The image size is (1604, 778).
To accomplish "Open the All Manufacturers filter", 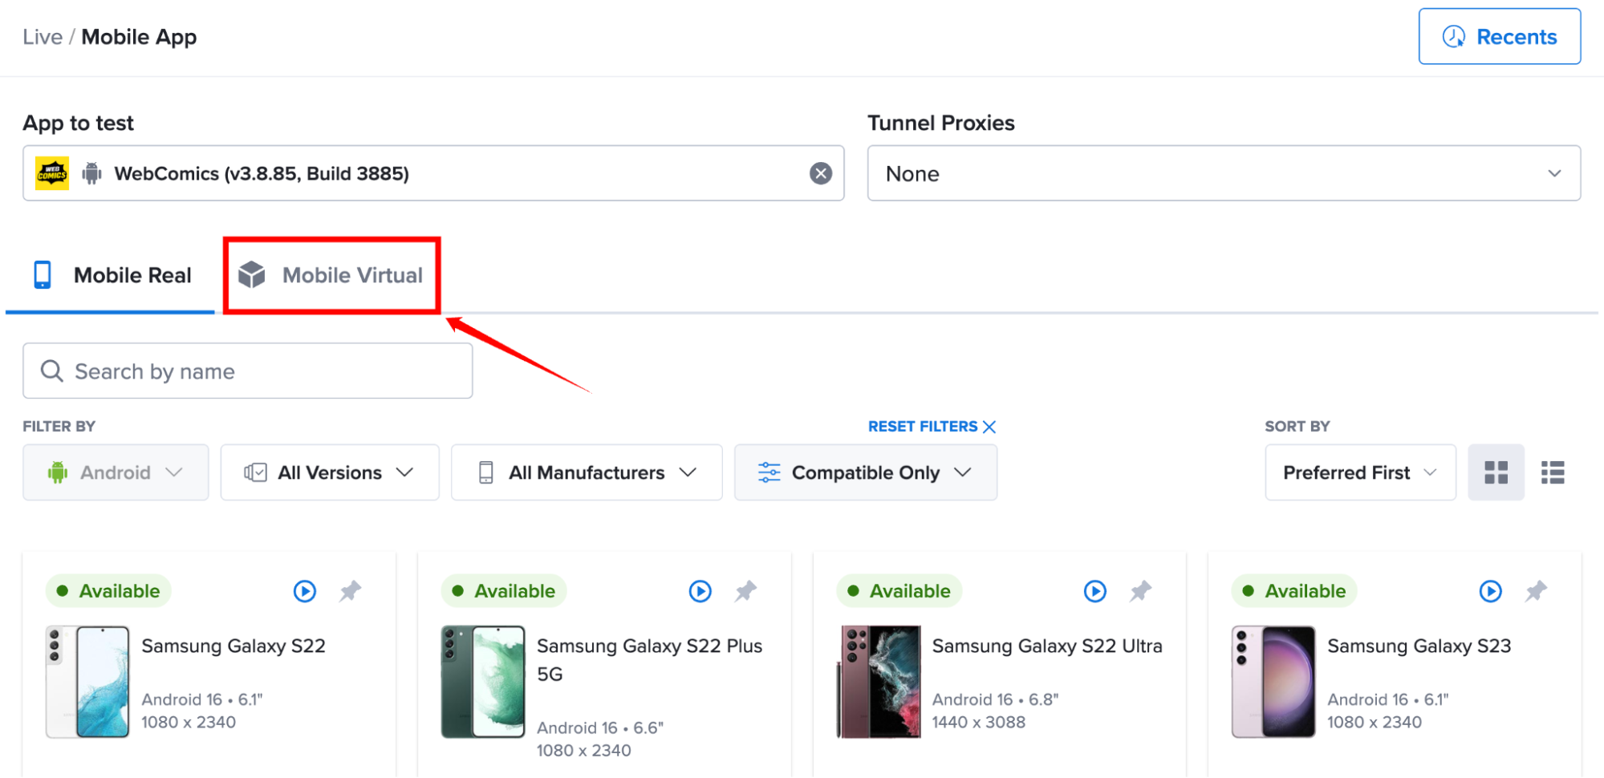I will 587,472.
